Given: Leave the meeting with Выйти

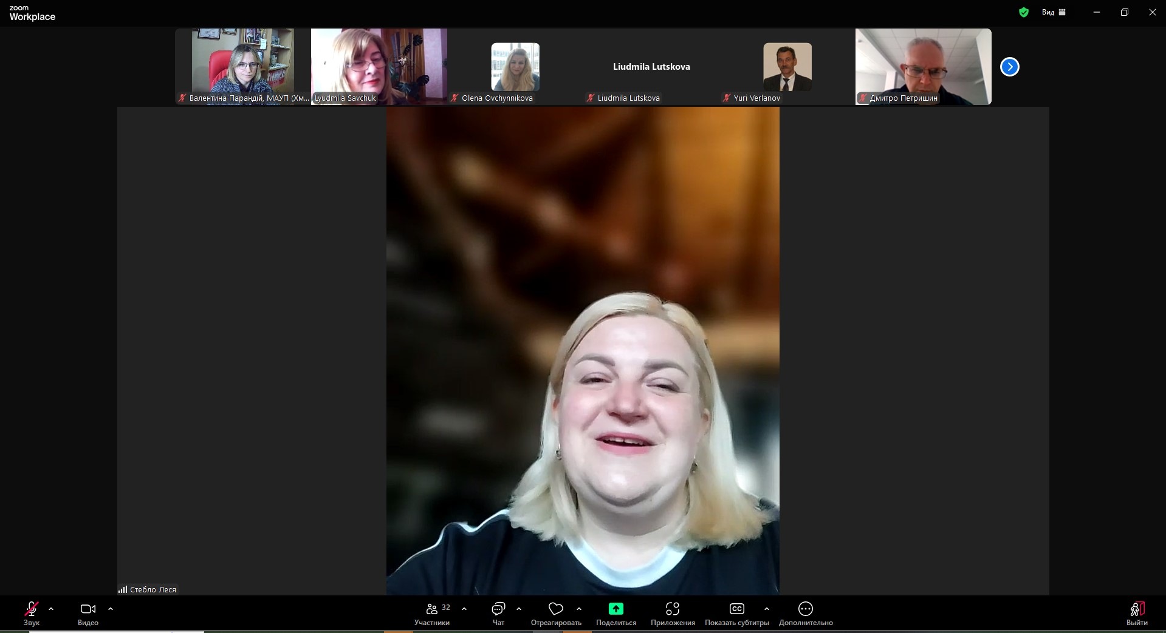Looking at the screenshot, I should [1137, 613].
